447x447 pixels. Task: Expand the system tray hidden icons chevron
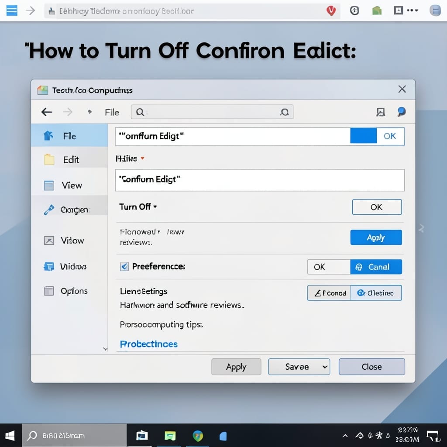click(x=345, y=436)
